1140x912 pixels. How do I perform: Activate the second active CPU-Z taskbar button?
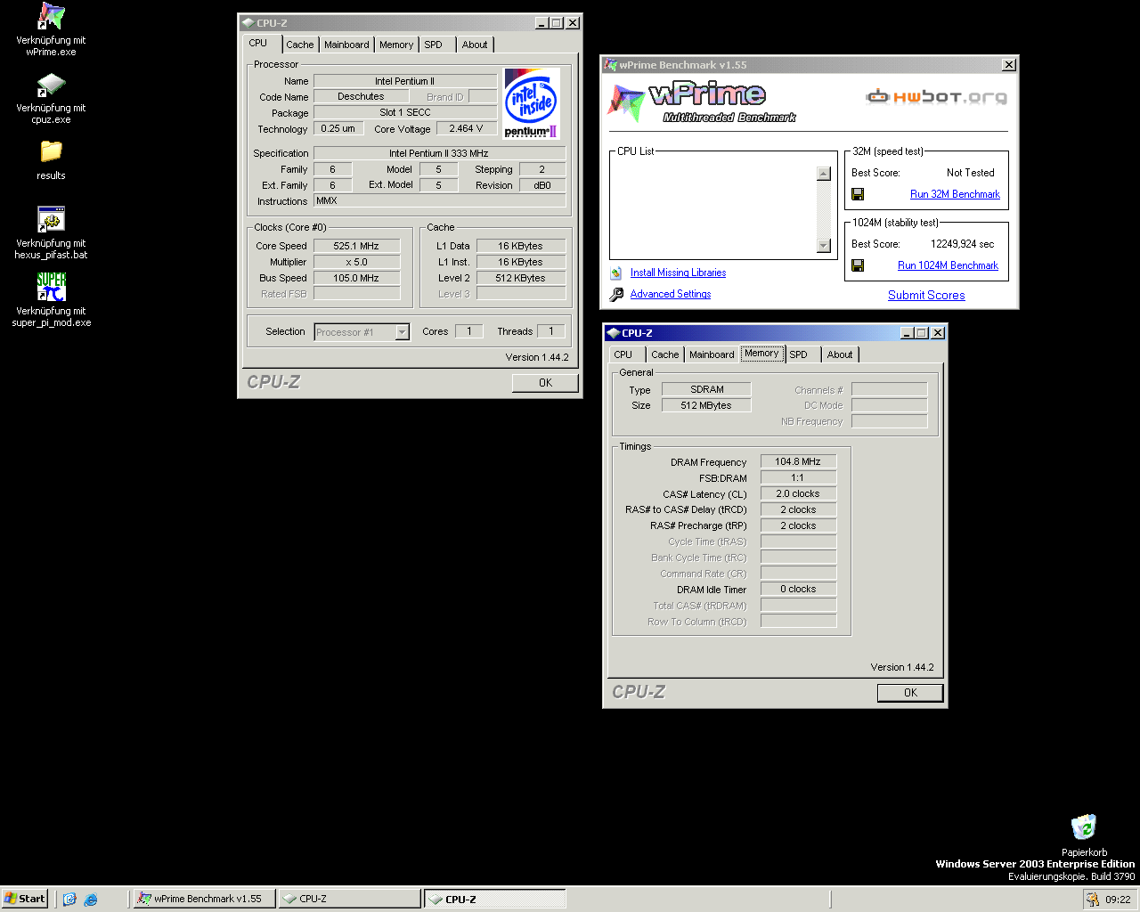pos(494,899)
